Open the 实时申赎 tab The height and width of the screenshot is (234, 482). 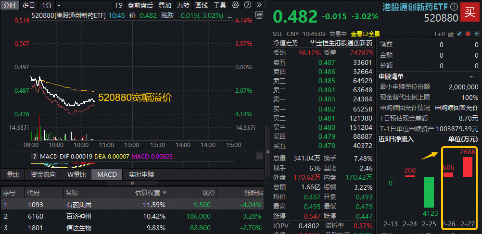click(x=141, y=174)
